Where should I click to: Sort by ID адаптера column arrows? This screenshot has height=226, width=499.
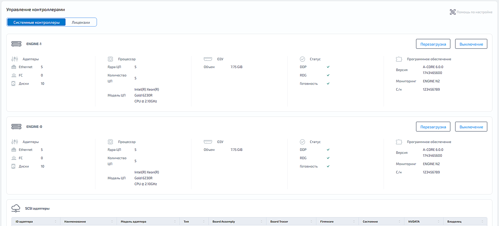56,222
